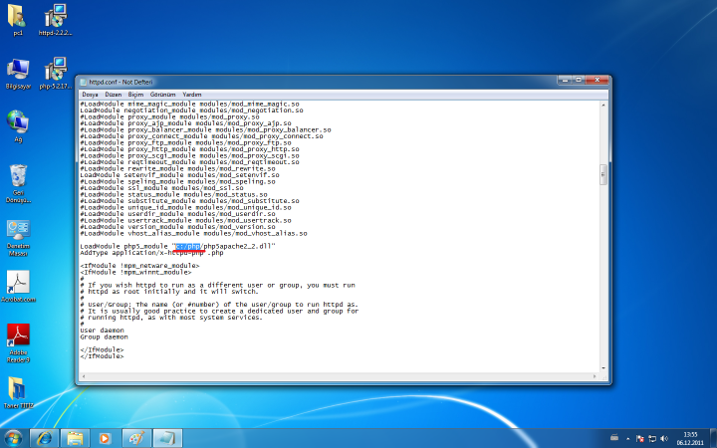
Task: Select the Geri Dönüşüm recycle bin icon
Action: (x=18, y=179)
